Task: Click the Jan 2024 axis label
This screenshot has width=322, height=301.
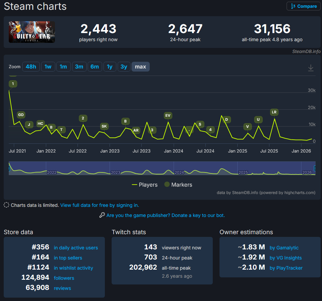Action: point(174,151)
